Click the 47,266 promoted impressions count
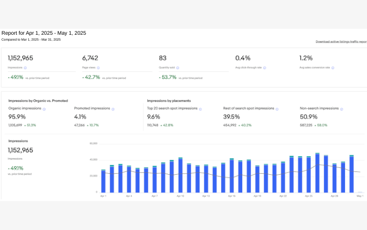The width and height of the screenshot is (367, 230). [x=79, y=125]
